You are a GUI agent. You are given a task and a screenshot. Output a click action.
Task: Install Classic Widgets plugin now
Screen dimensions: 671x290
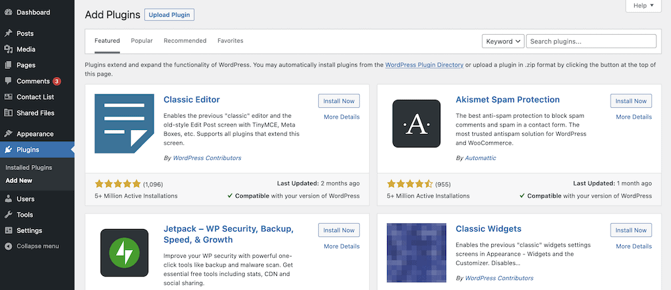coord(631,230)
